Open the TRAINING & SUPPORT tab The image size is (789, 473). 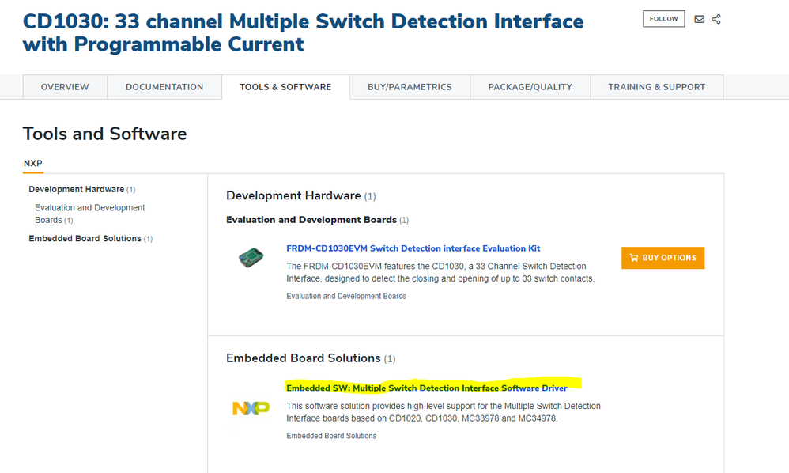click(657, 87)
